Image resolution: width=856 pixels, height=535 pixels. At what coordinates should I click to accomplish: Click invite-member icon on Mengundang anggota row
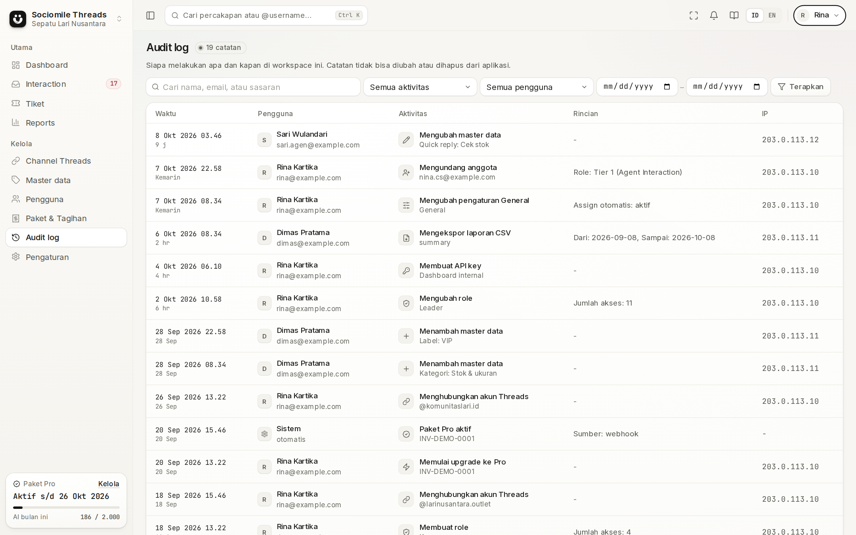point(406,172)
